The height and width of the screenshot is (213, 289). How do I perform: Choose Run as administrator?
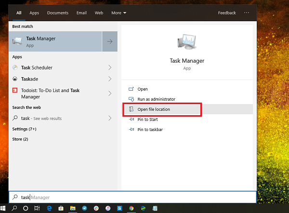[x=156, y=99]
